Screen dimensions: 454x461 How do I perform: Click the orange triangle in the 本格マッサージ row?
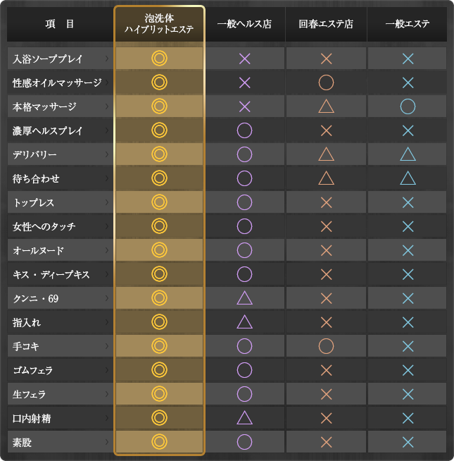tap(326, 106)
